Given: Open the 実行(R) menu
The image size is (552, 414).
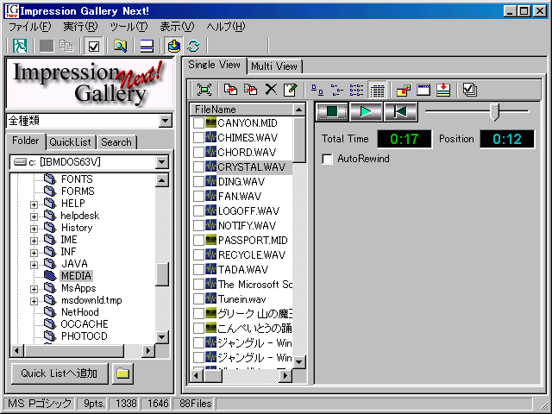Looking at the screenshot, I should pos(80,27).
